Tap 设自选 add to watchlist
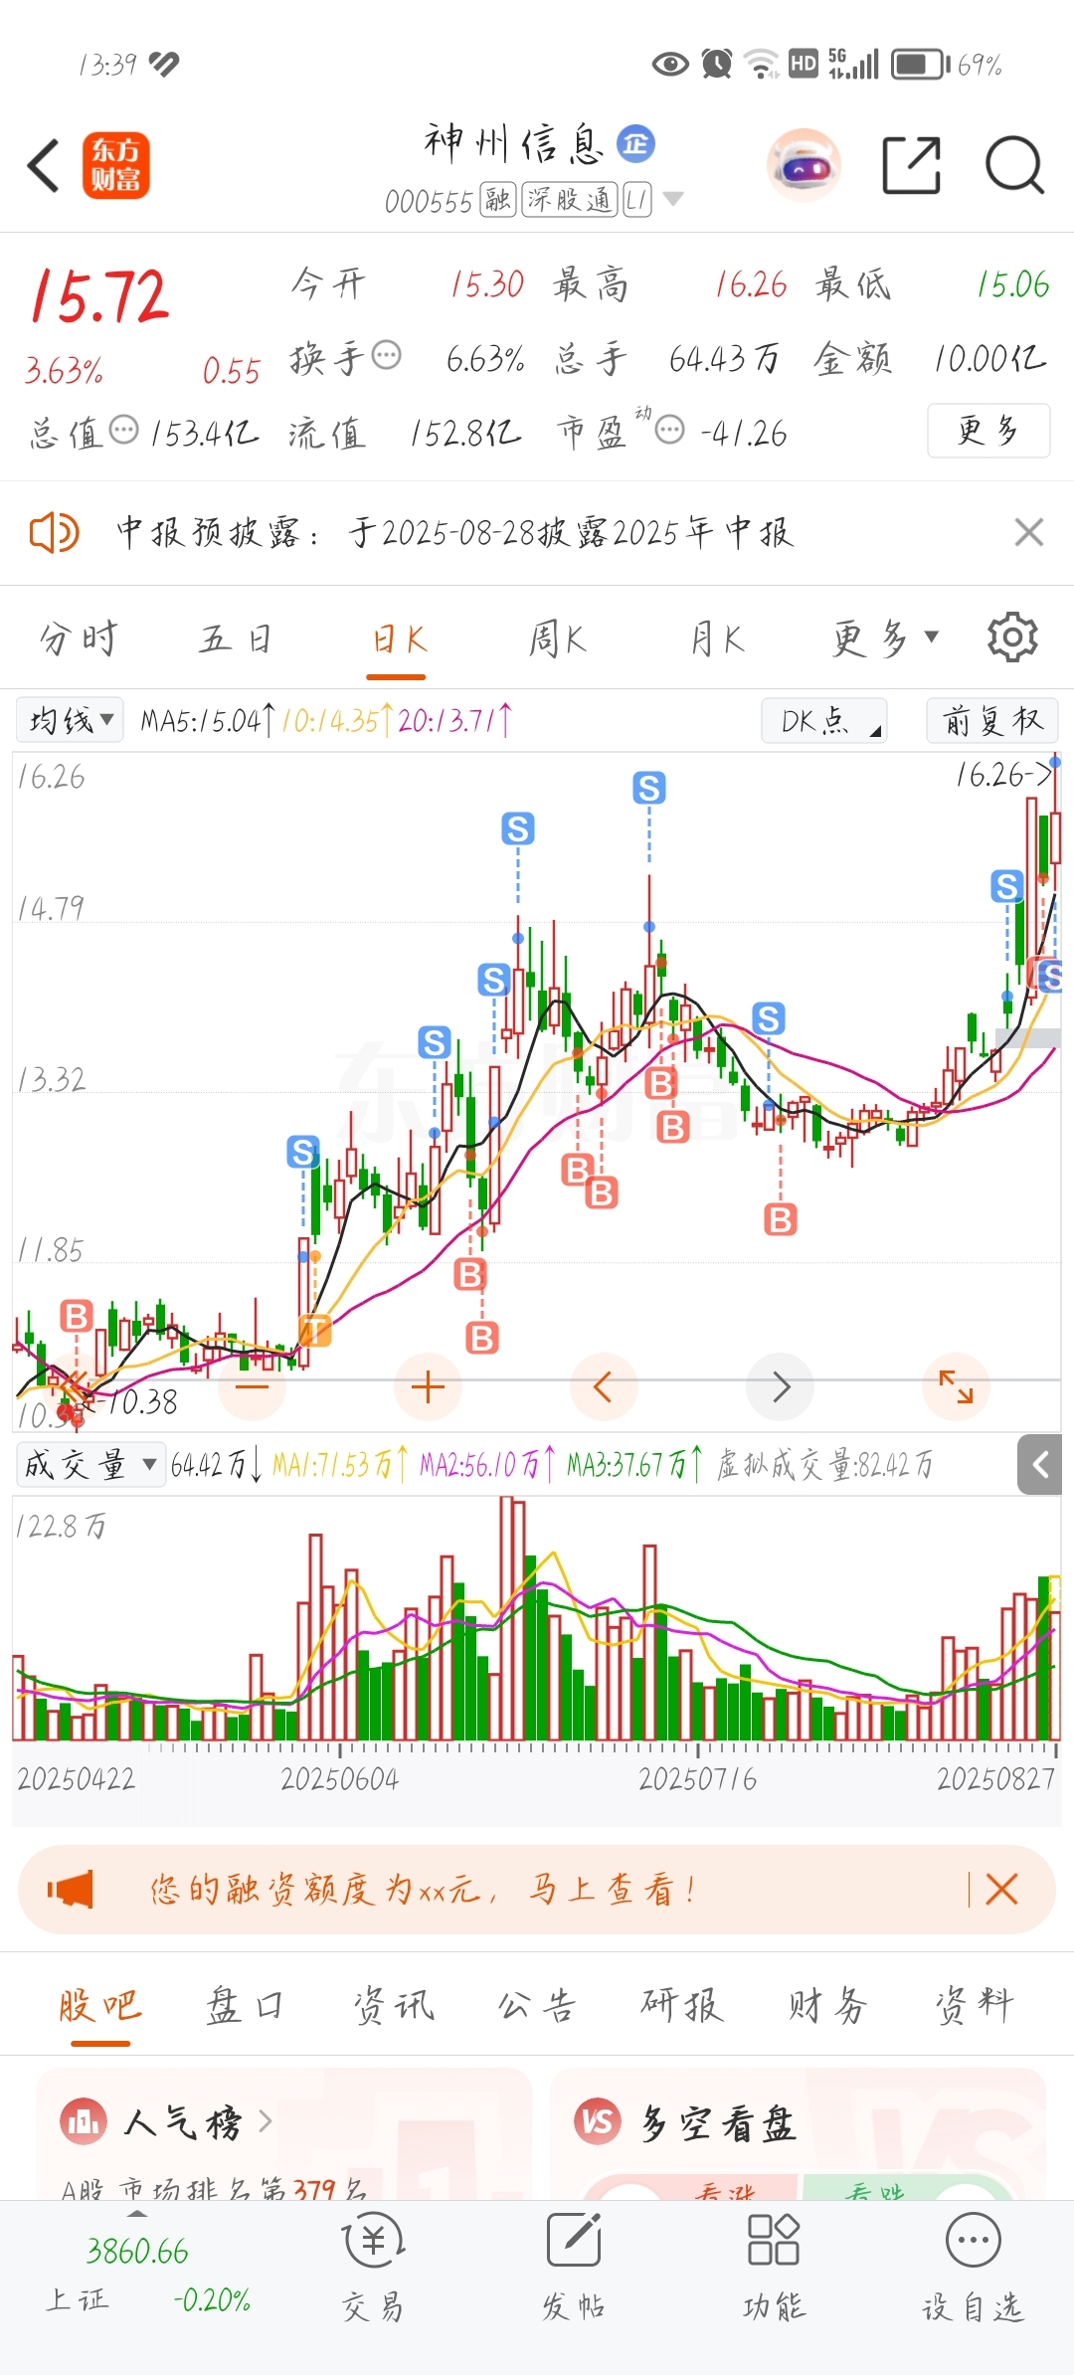The width and height of the screenshot is (1074, 2375). pos(973,2268)
